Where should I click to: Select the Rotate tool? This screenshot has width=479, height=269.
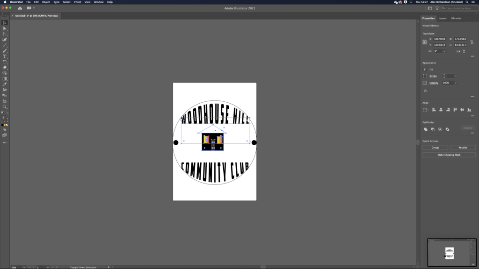pos(5,62)
